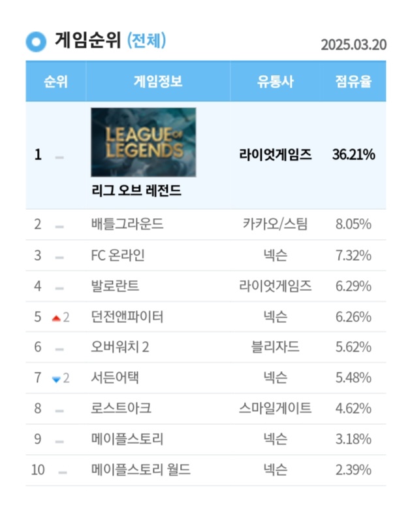Select the 던전앤파이터 game name

(127, 317)
